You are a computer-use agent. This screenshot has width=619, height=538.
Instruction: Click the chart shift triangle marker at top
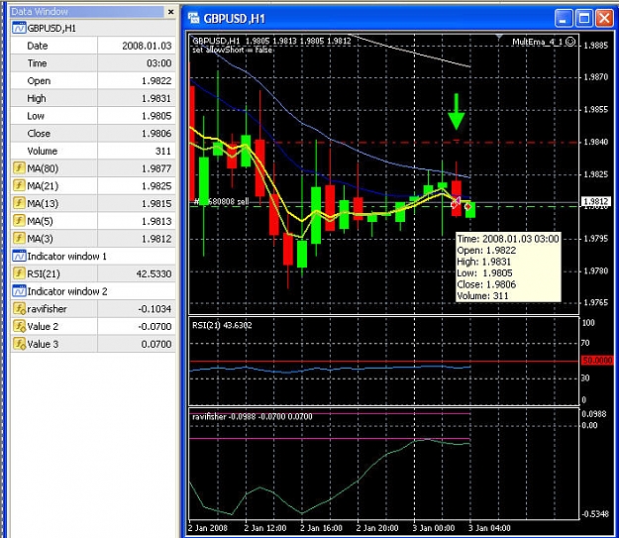499,37
